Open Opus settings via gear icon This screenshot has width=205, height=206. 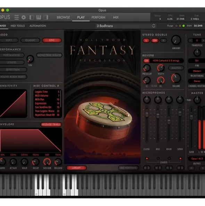[x=24, y=17]
